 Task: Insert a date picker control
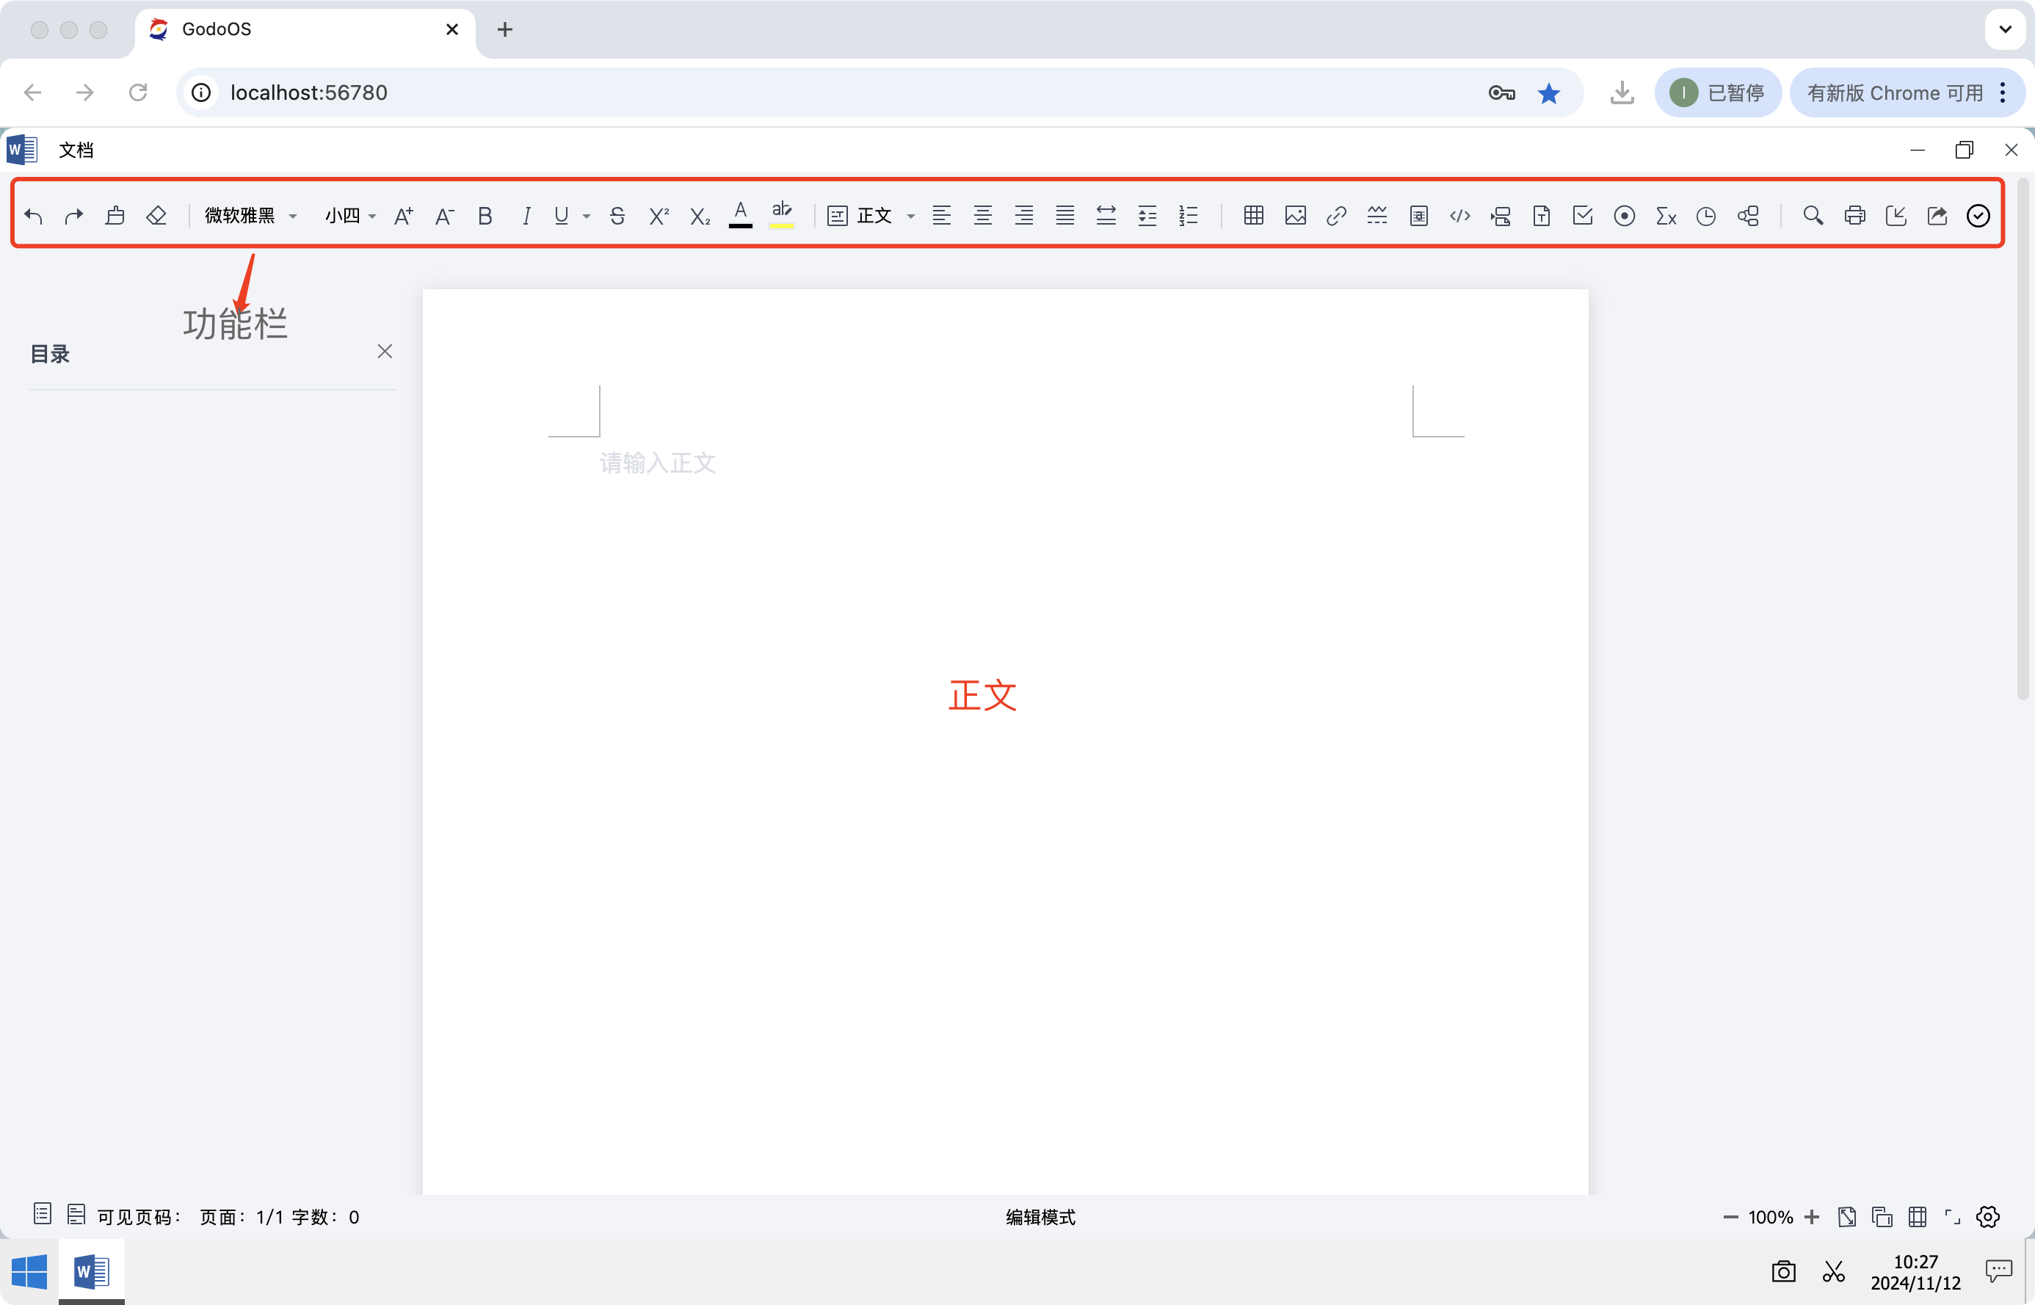pyautogui.click(x=1706, y=216)
